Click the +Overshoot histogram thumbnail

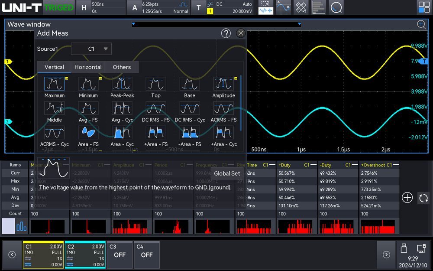(x=378, y=227)
